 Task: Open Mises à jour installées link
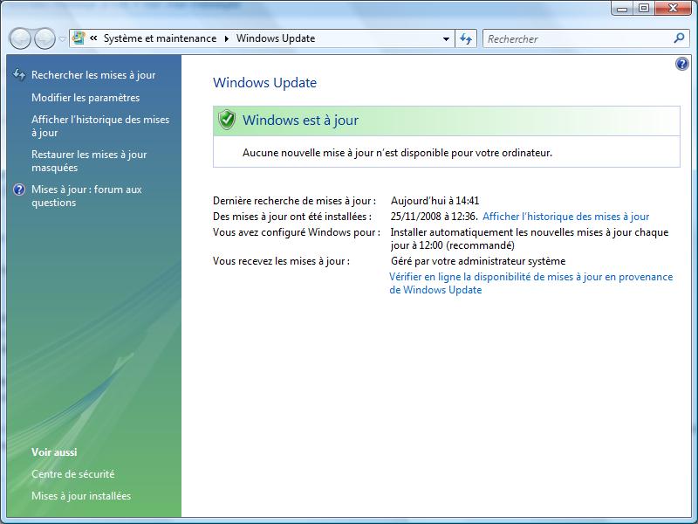coord(81,496)
